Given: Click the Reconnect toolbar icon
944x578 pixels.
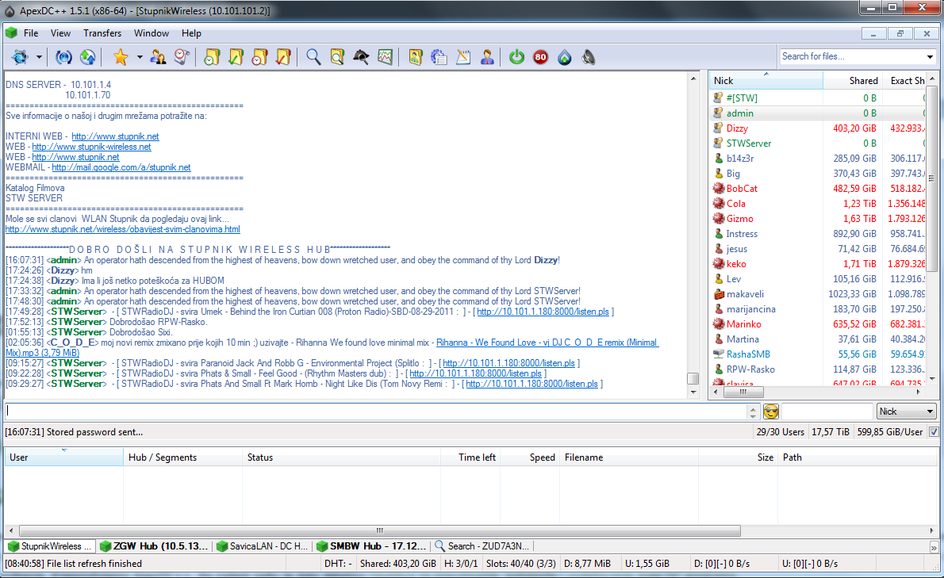Looking at the screenshot, I should [x=64, y=57].
